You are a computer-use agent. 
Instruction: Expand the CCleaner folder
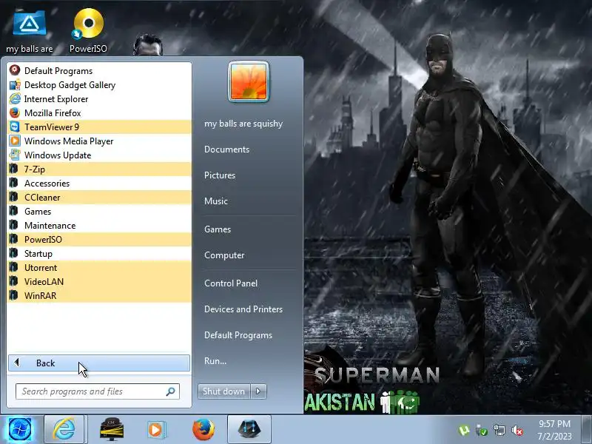point(99,197)
